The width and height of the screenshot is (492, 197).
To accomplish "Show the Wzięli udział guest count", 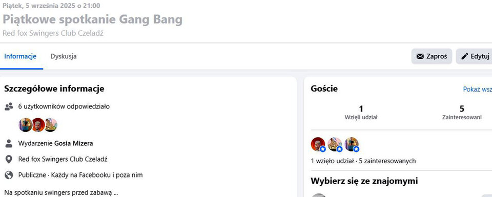I will (361, 113).
